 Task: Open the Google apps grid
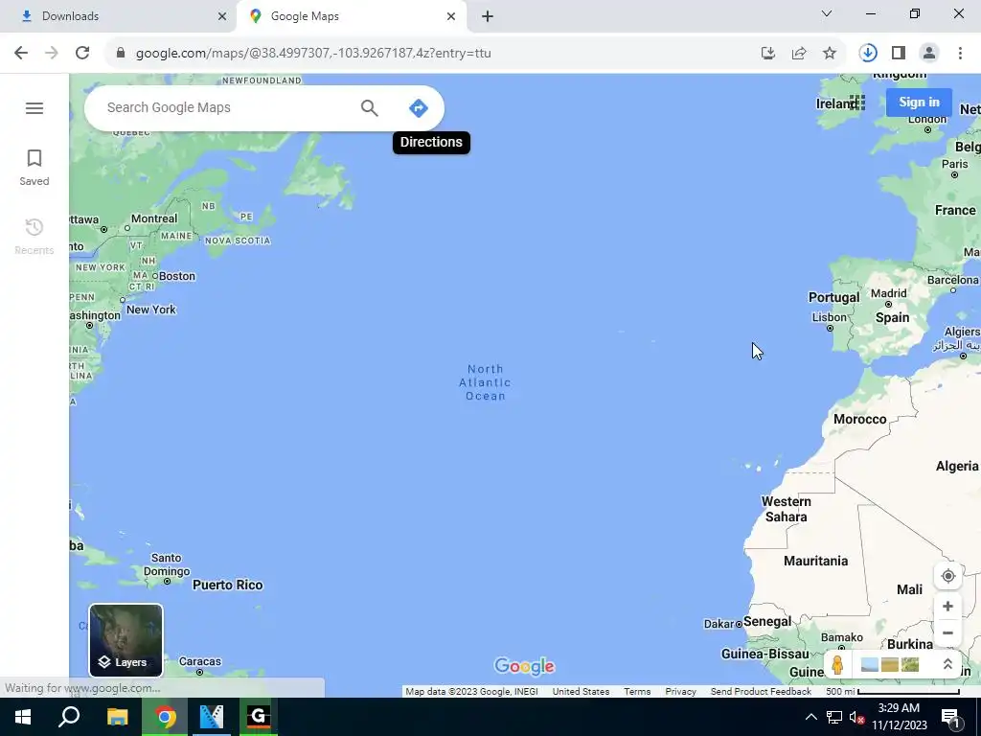pos(857,103)
